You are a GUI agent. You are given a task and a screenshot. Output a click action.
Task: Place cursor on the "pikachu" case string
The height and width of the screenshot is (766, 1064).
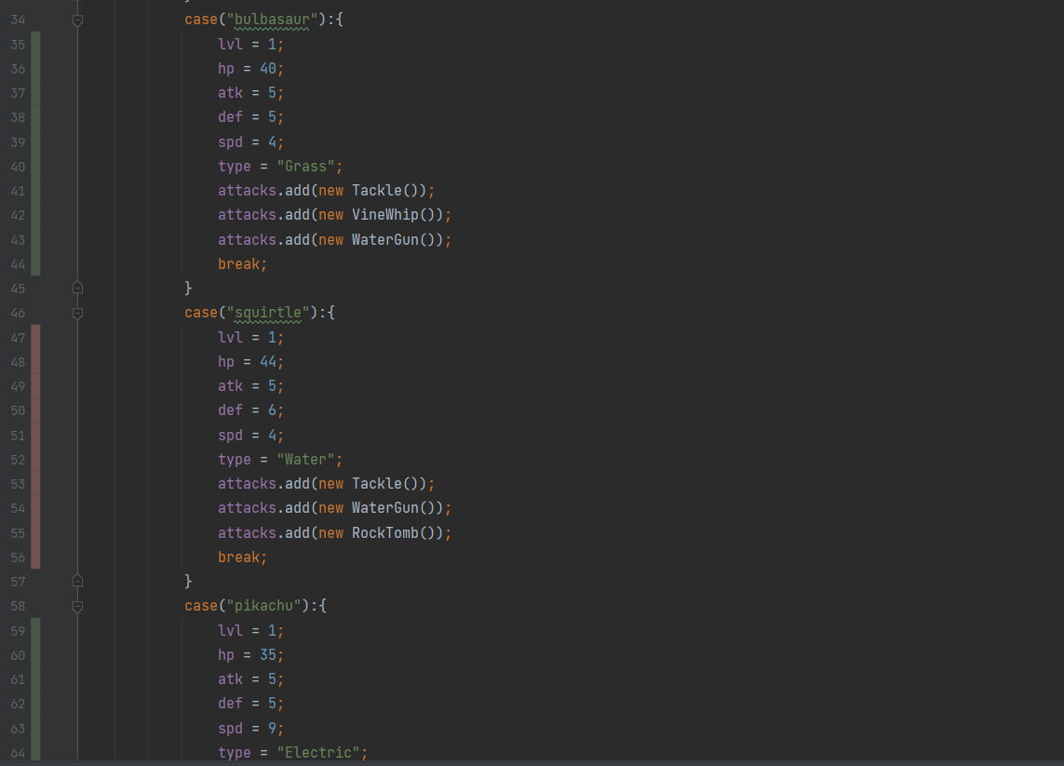(263, 605)
